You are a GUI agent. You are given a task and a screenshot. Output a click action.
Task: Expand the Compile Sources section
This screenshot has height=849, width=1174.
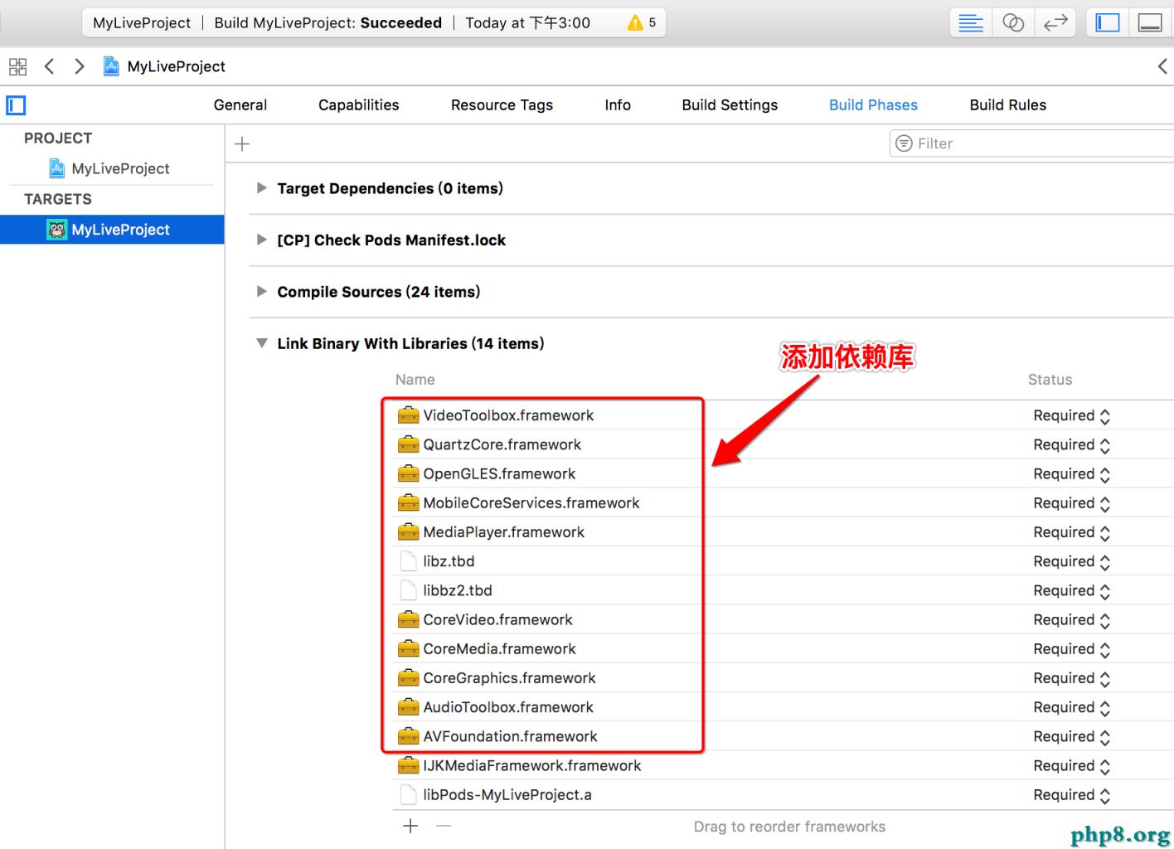(262, 292)
